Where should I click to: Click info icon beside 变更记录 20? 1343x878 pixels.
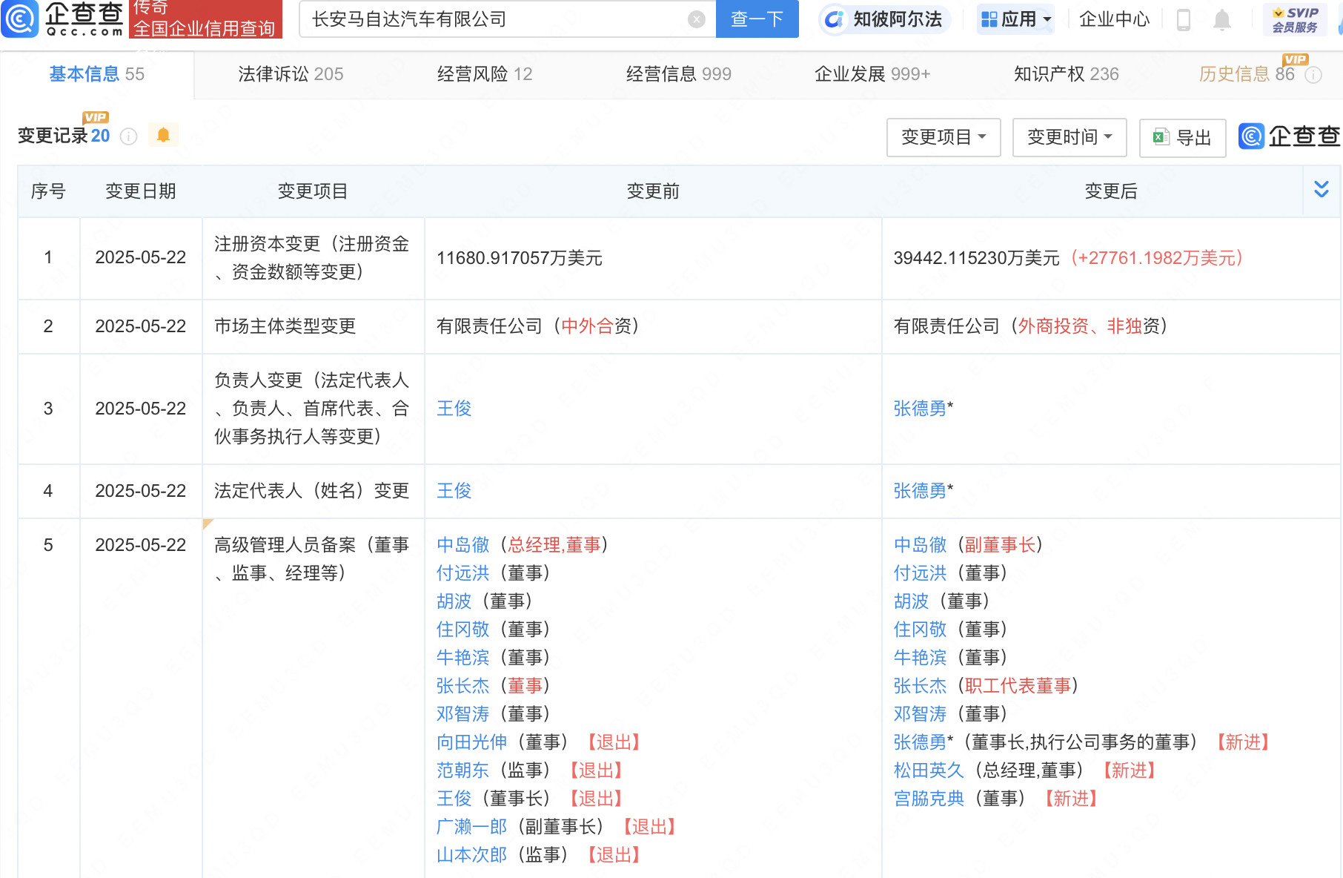pyautogui.click(x=128, y=136)
